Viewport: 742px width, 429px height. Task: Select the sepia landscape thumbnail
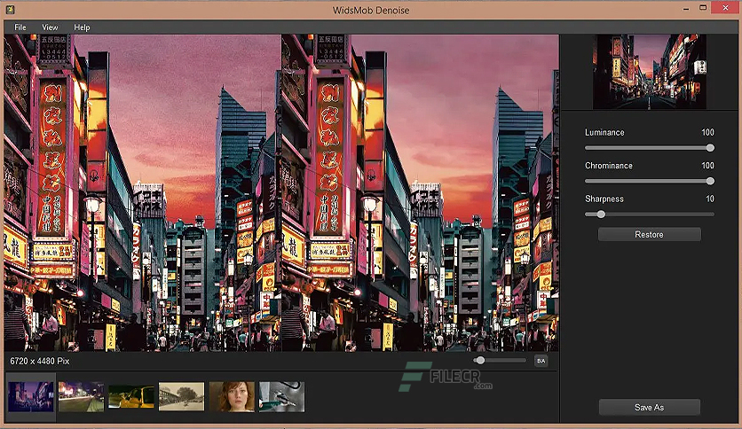[181, 397]
